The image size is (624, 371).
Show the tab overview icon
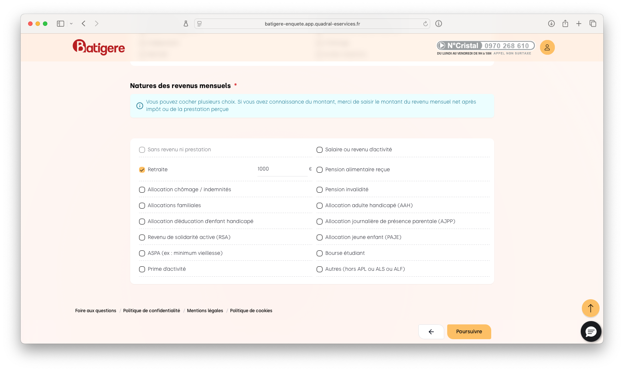tap(593, 24)
